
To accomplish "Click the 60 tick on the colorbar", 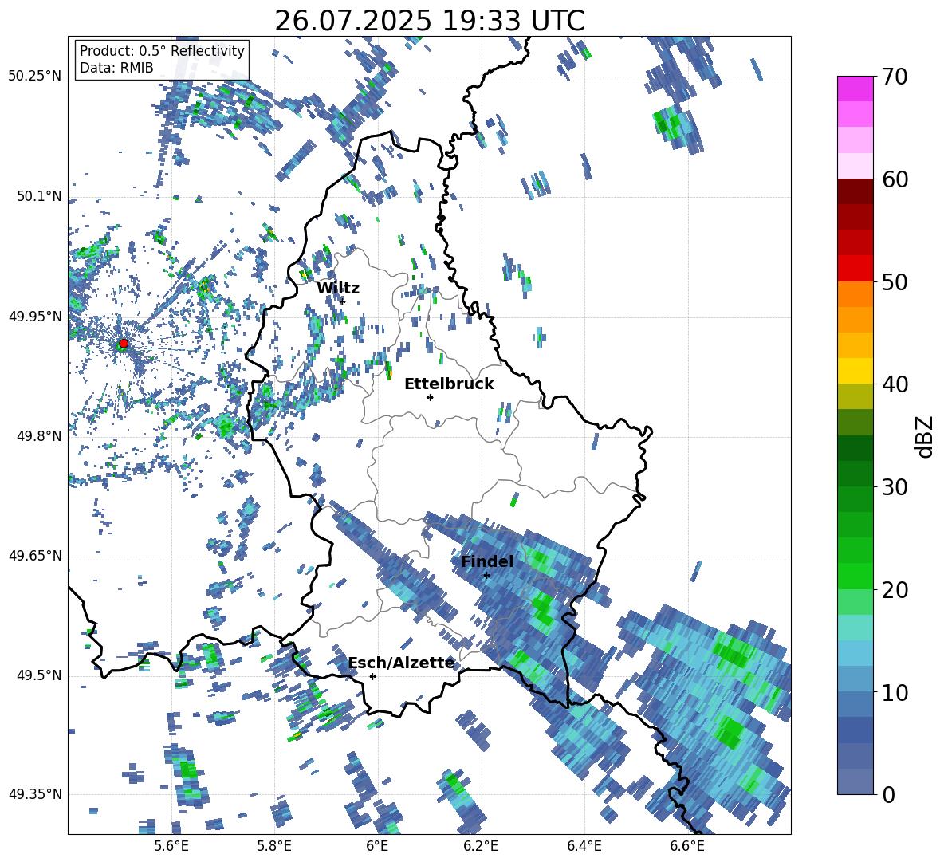I will [x=895, y=179].
